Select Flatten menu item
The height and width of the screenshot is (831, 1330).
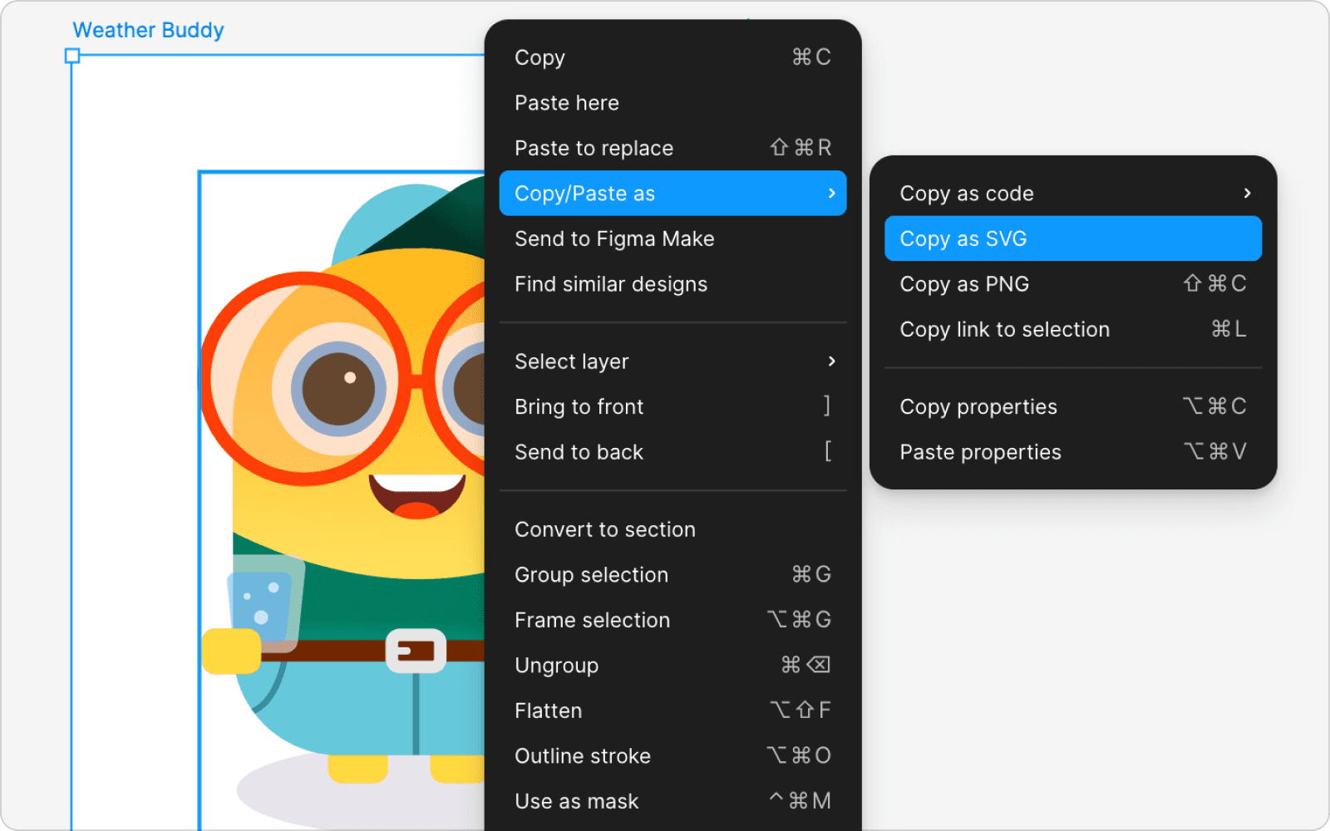point(672,711)
